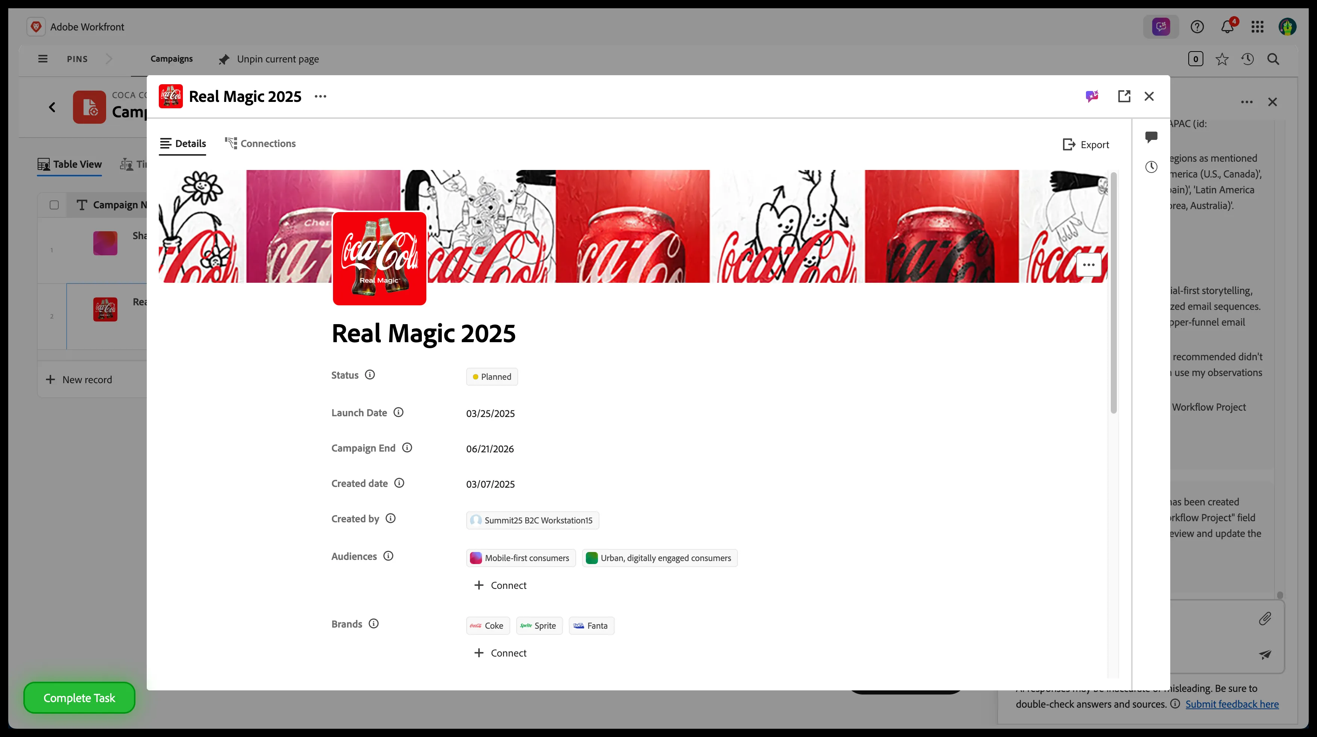
Task: Show record history clock icon
Action: (1151, 167)
